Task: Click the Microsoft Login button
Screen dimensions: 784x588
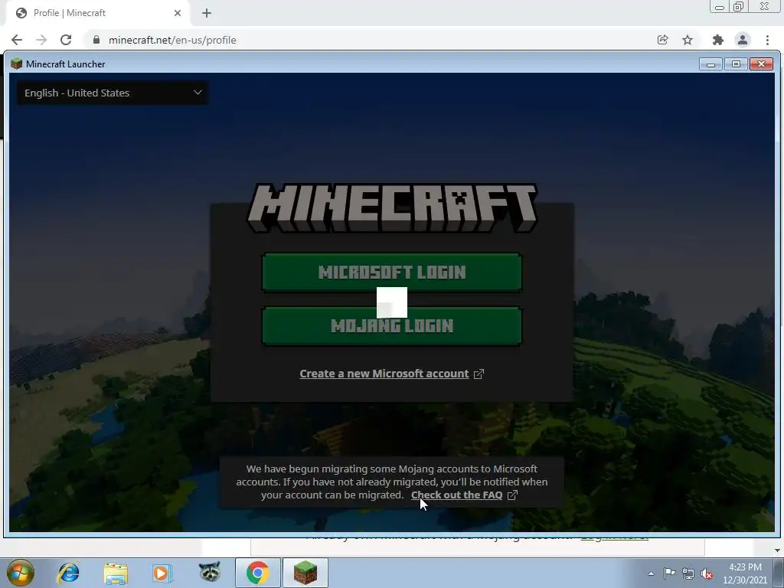Action: (392, 272)
